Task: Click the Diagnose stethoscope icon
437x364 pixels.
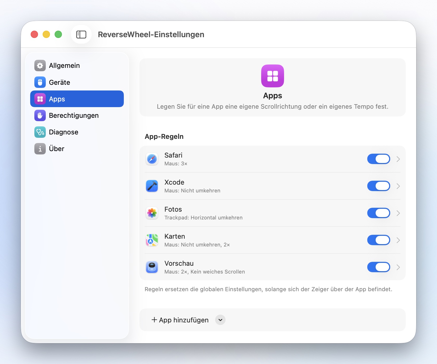Action: pos(40,132)
